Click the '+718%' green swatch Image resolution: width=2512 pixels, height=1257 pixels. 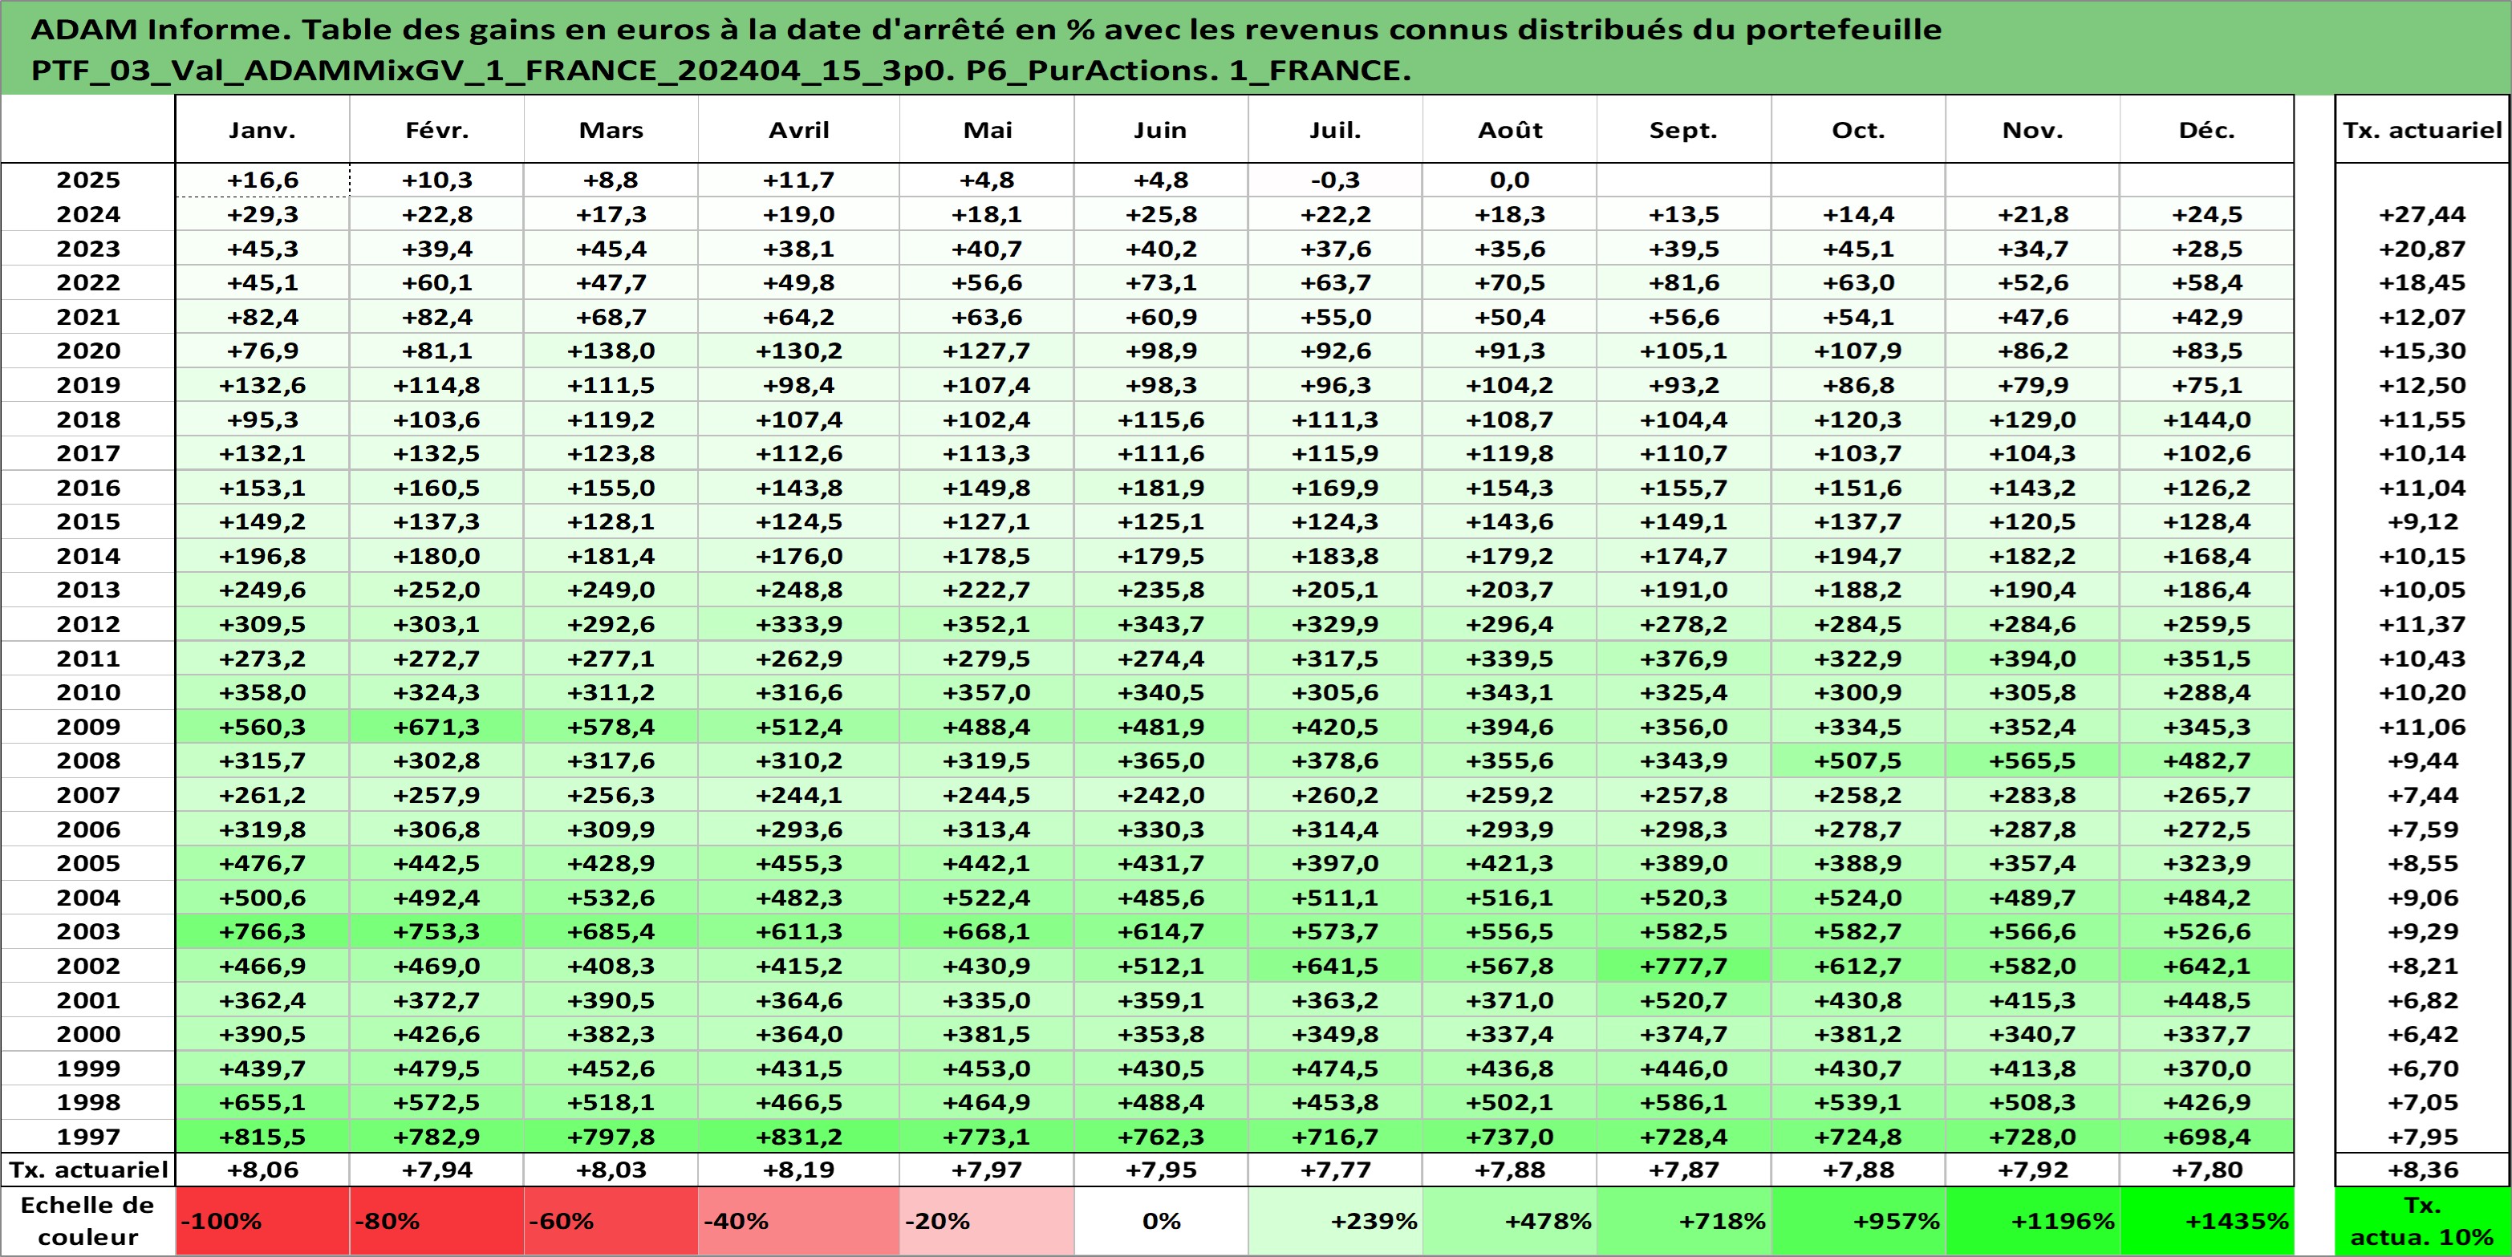pyautogui.click(x=1684, y=1221)
